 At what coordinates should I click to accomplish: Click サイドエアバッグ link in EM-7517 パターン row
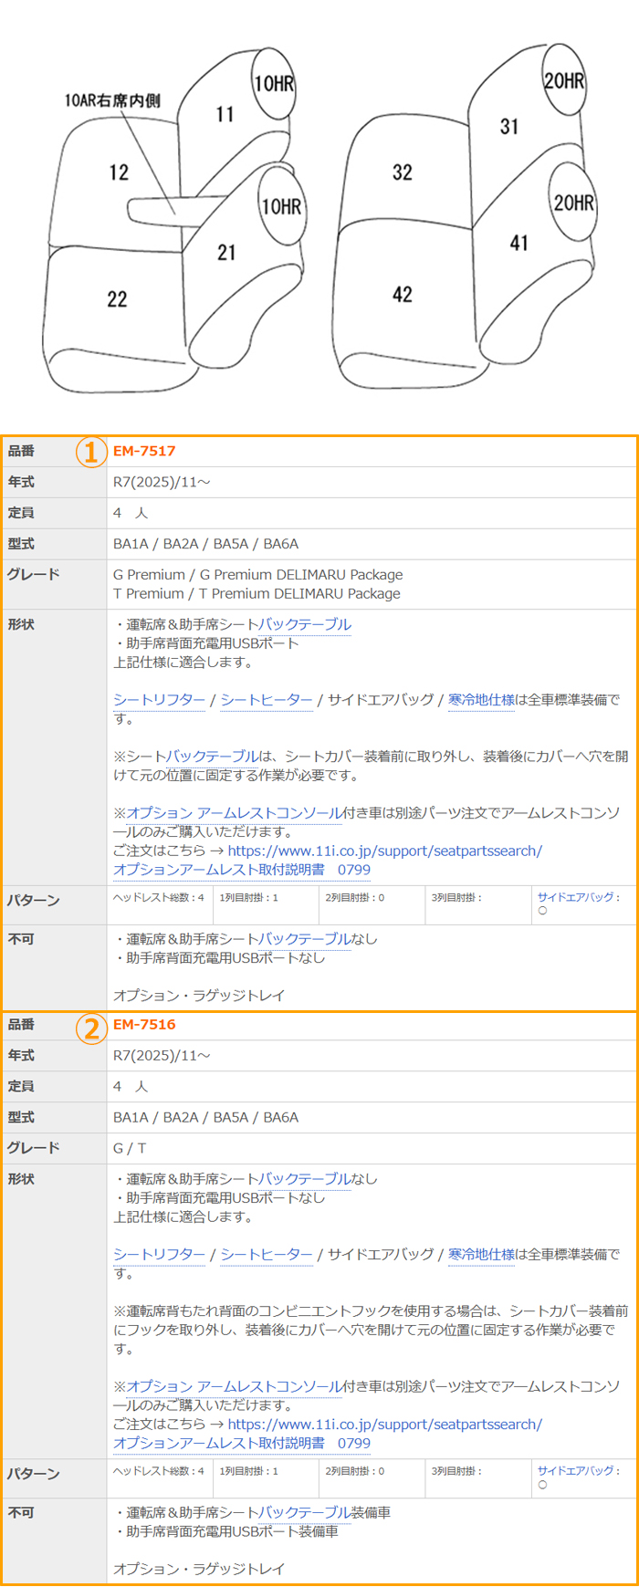pos(575,898)
